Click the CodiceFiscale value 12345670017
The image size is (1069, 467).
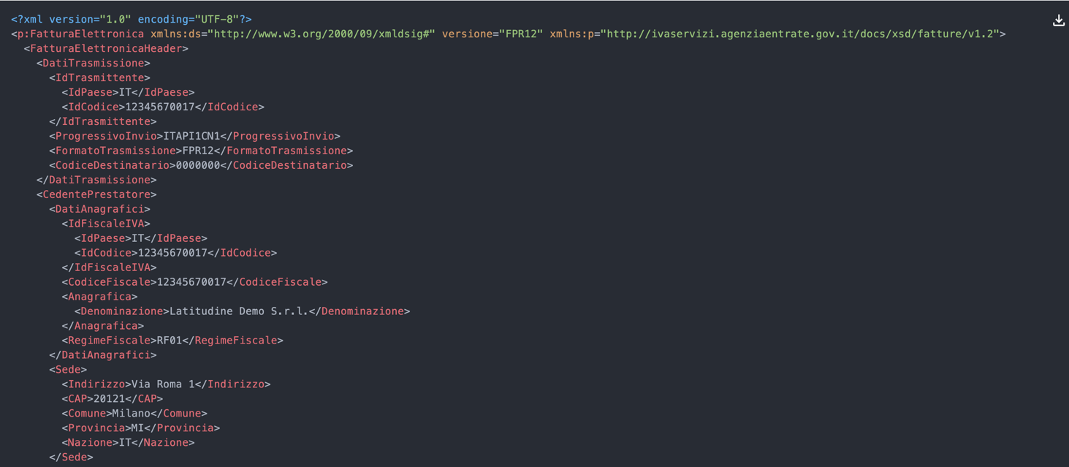coord(191,282)
